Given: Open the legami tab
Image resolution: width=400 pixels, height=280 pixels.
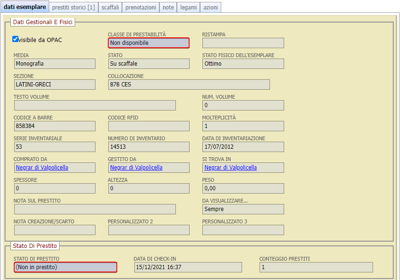Looking at the screenshot, I should (x=189, y=8).
